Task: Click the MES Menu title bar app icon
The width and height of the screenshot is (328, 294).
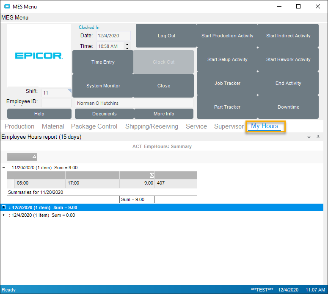Action: (7, 6)
